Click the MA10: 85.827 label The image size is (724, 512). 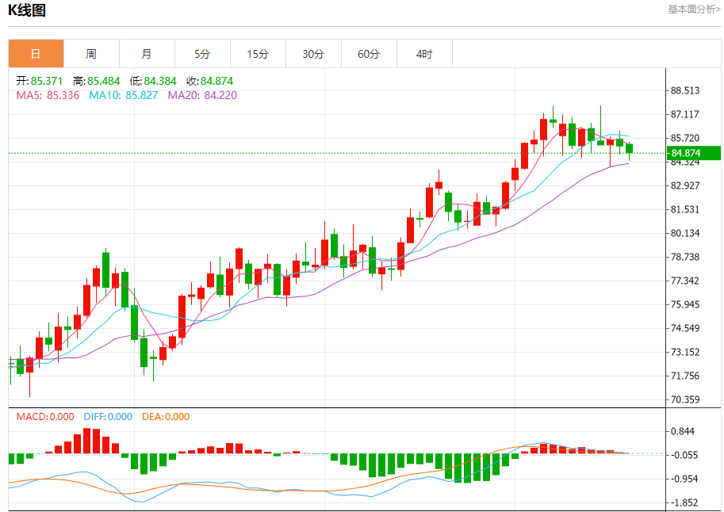click(123, 96)
